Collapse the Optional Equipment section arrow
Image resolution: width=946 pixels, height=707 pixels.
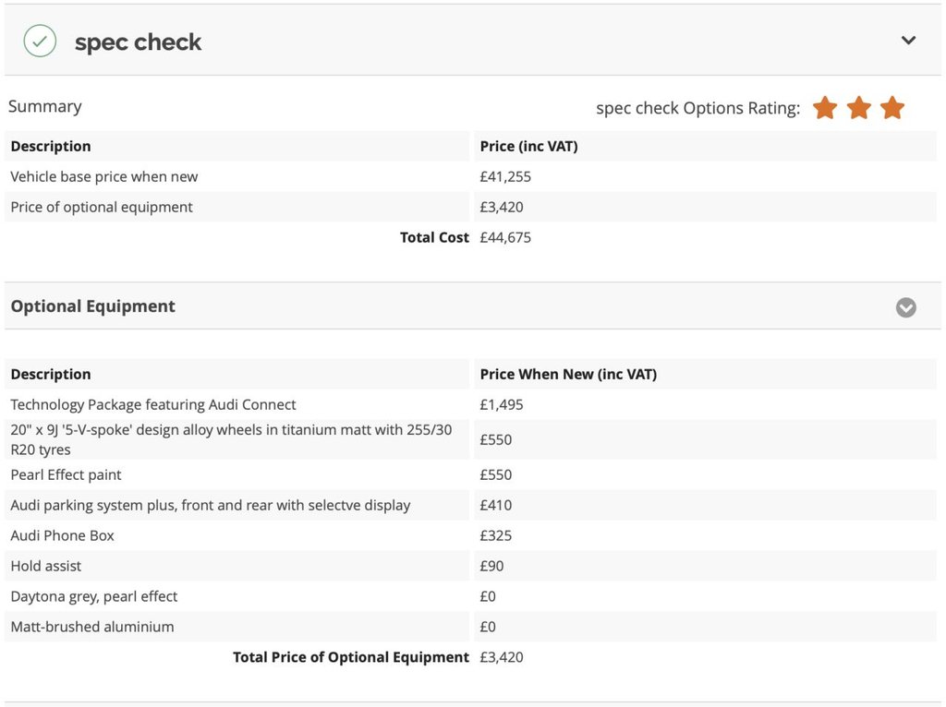coord(905,307)
